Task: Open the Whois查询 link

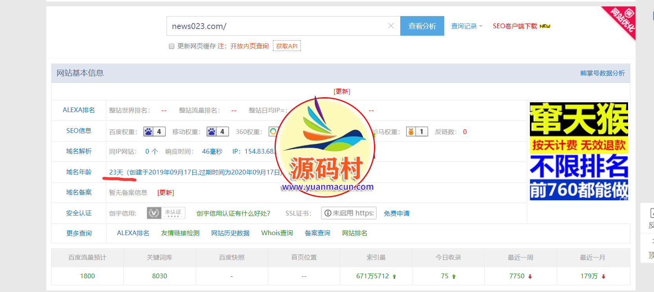Action: 277,233
